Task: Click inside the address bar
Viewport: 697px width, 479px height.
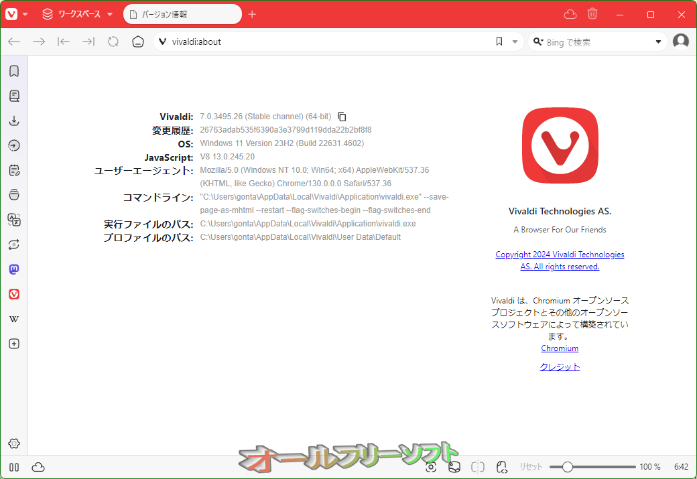Action: (302, 41)
